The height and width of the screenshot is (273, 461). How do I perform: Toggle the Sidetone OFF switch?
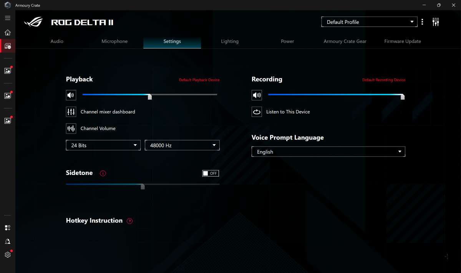(x=211, y=173)
